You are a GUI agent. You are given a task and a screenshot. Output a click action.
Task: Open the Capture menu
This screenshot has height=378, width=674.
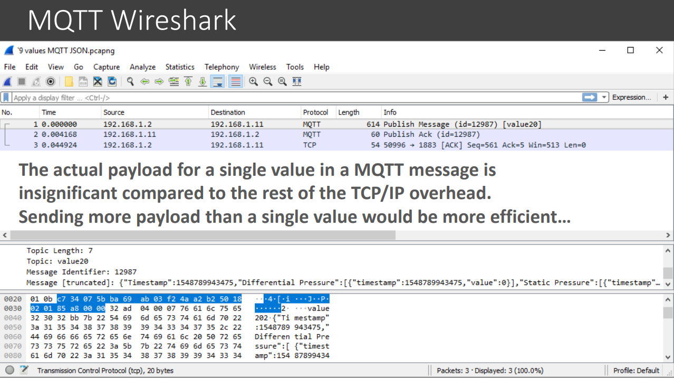pyautogui.click(x=107, y=67)
